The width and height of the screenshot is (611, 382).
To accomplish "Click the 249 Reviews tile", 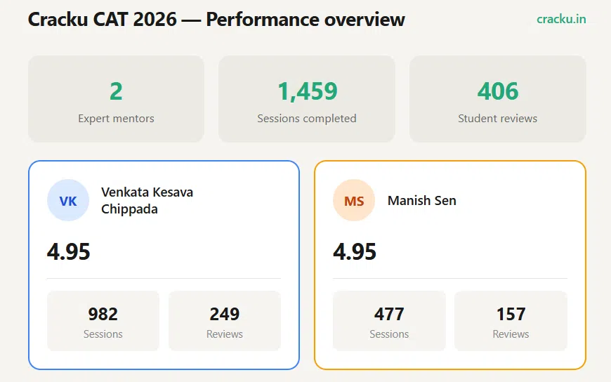I will [x=225, y=321].
